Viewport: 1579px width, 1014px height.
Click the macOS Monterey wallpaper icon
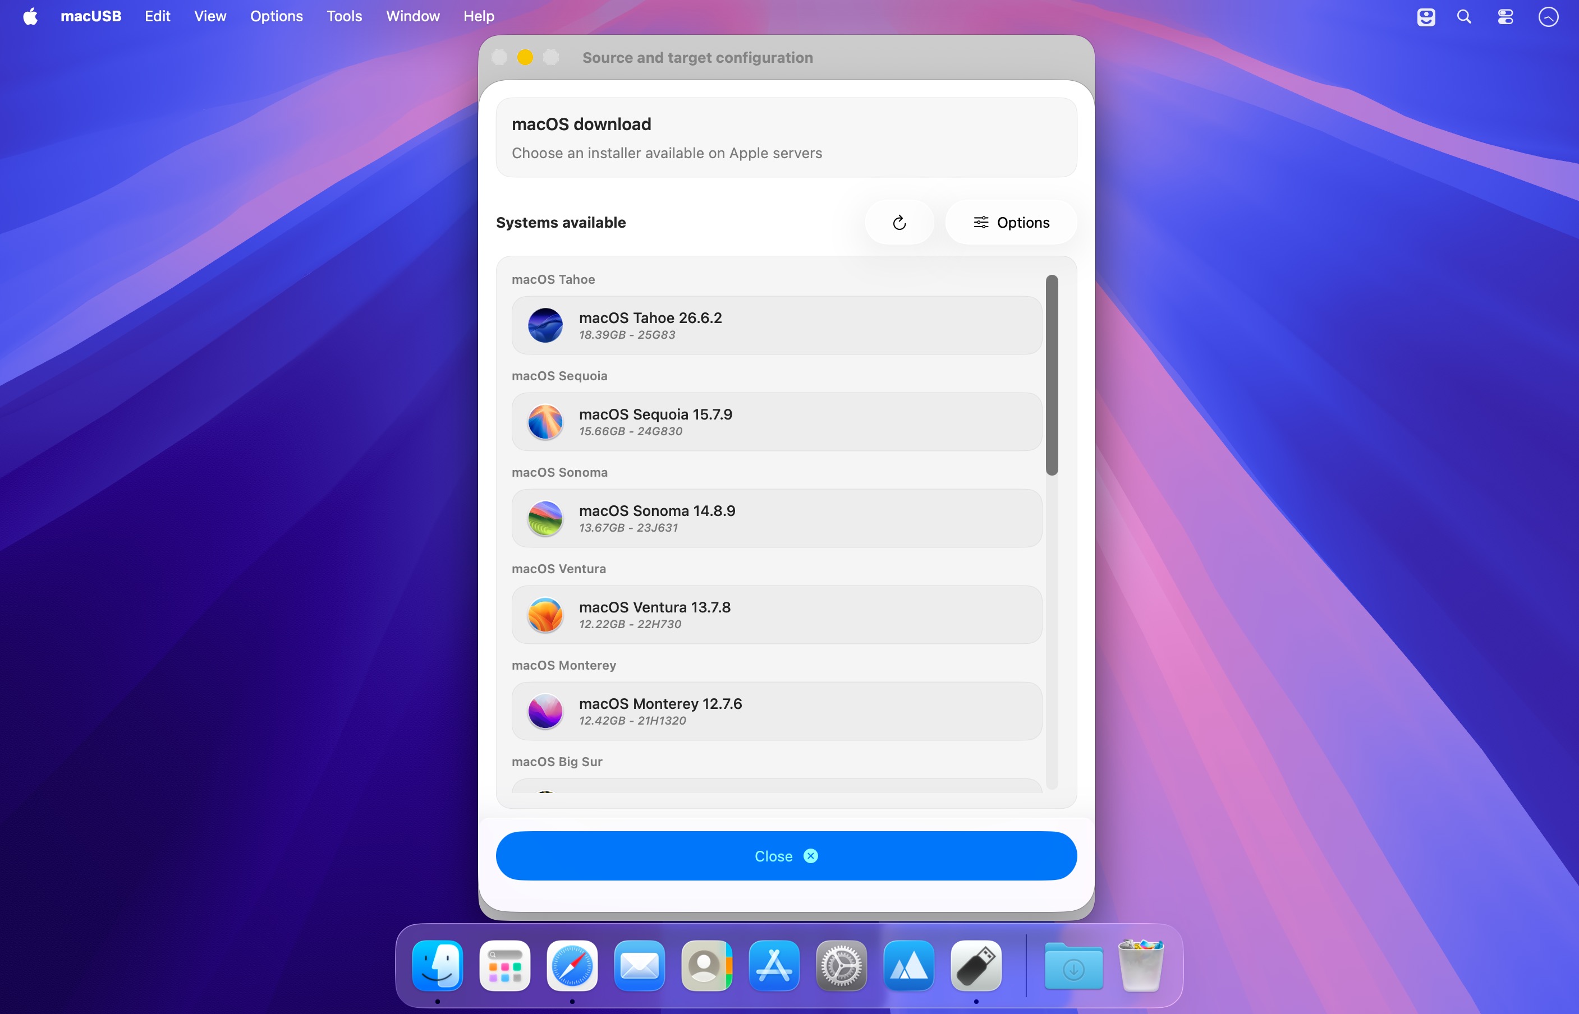(545, 711)
